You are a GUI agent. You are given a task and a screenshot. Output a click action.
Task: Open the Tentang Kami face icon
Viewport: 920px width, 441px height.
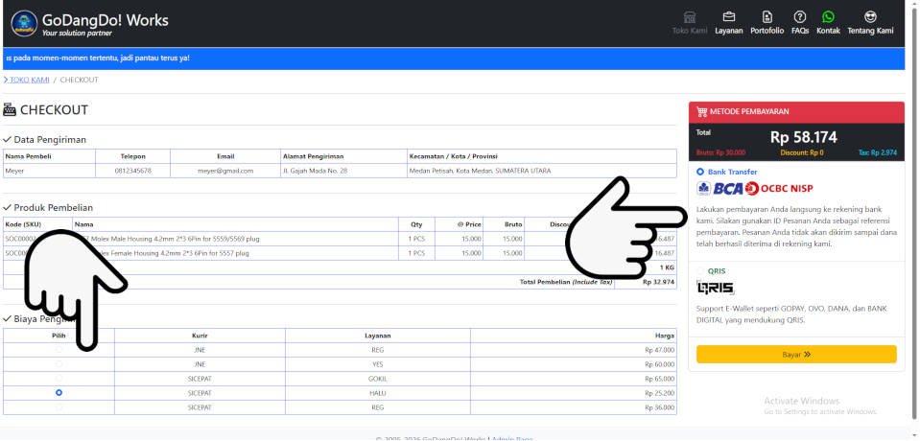pyautogui.click(x=870, y=17)
